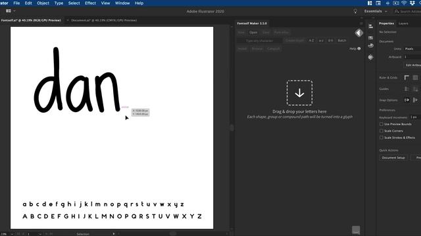The image size is (421, 236).
Task: Click the arrange documents layout icon
Action: point(9,11)
